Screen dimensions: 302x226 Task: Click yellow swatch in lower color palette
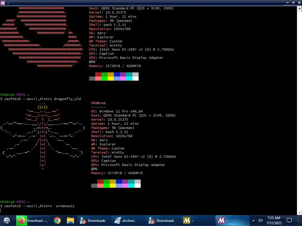click(113, 186)
